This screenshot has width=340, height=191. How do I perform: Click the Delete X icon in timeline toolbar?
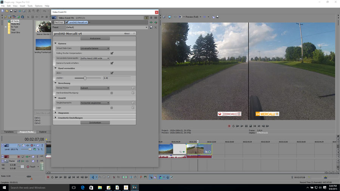[114, 177]
